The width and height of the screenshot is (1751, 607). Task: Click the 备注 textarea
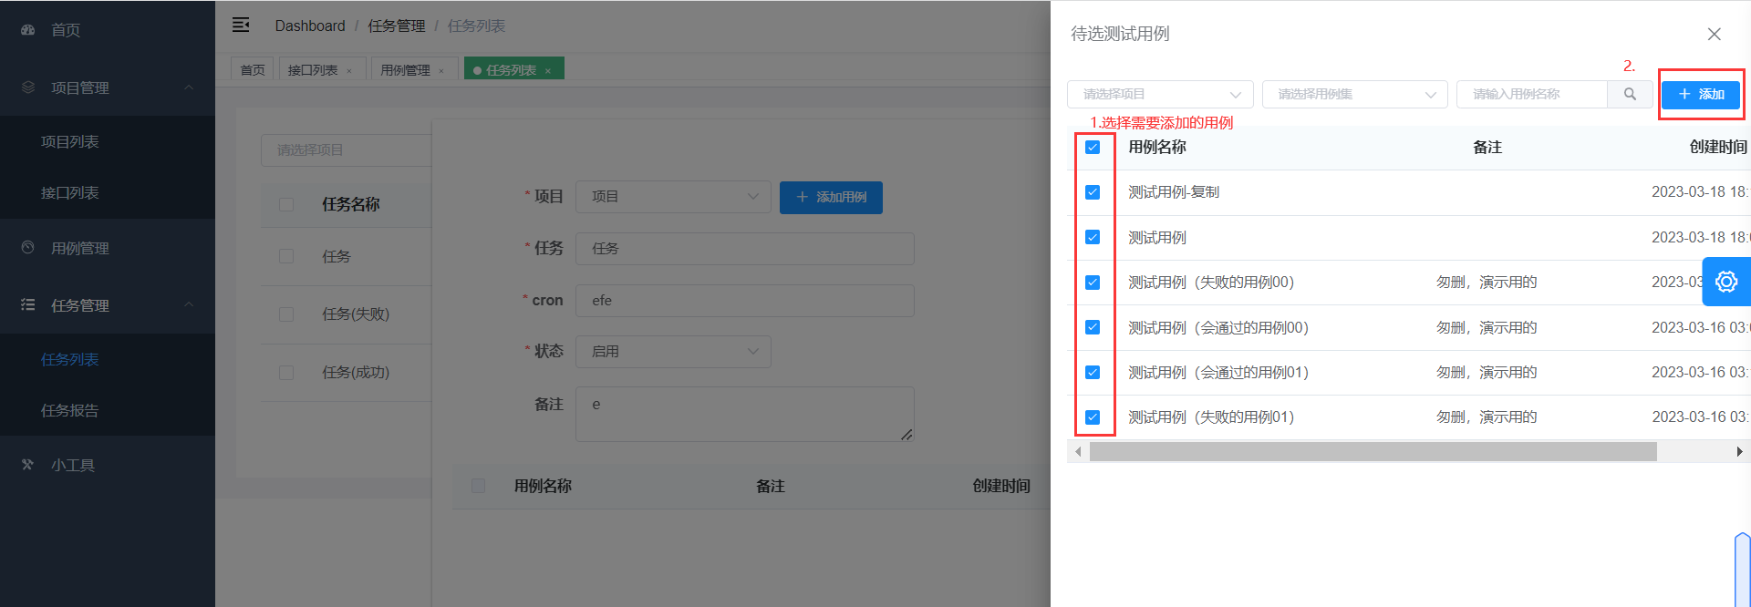(x=744, y=415)
